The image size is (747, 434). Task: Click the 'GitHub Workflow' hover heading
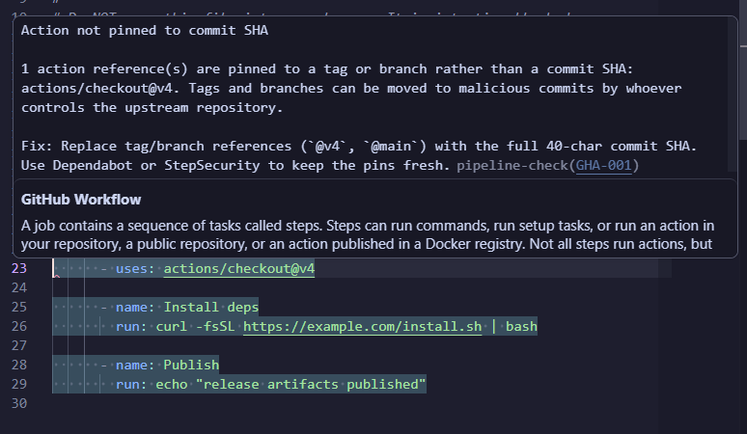point(81,200)
